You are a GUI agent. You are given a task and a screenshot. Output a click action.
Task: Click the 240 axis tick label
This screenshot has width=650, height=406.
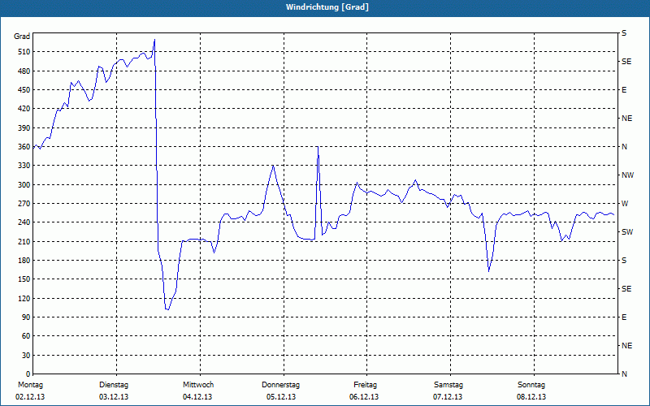(x=24, y=222)
